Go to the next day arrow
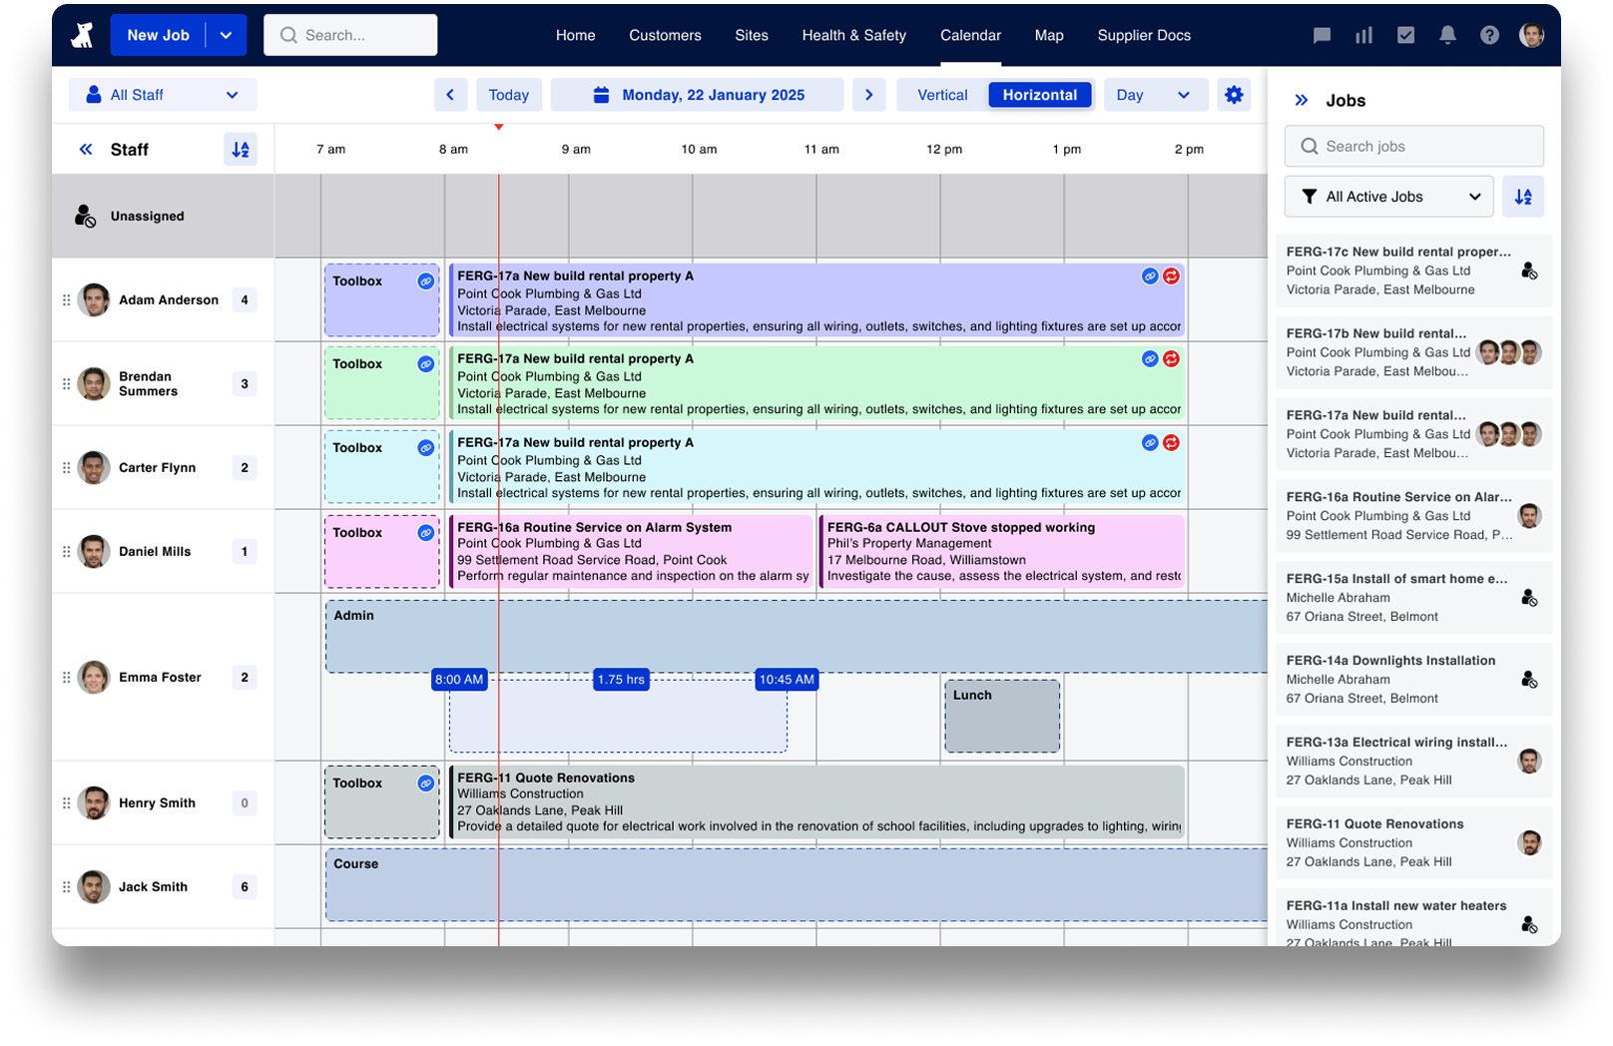Image resolution: width=1613 pixels, height=1046 pixels. [x=868, y=95]
